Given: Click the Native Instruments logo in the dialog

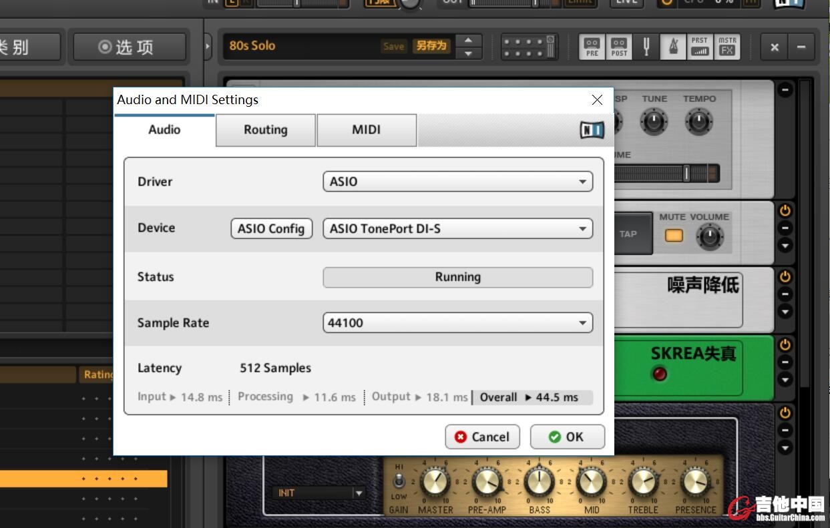Looking at the screenshot, I should click(592, 130).
